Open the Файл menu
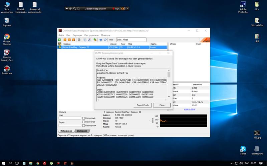 [61, 35]
